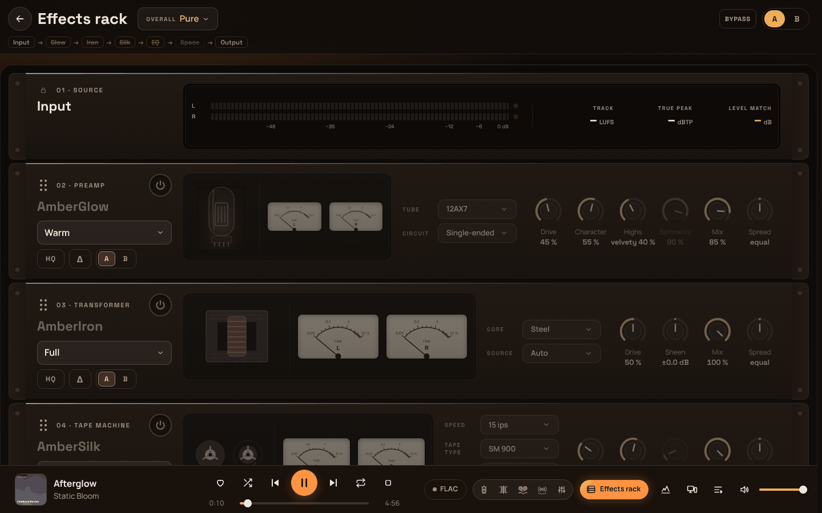Mute audio with the speaker icon

click(744, 490)
